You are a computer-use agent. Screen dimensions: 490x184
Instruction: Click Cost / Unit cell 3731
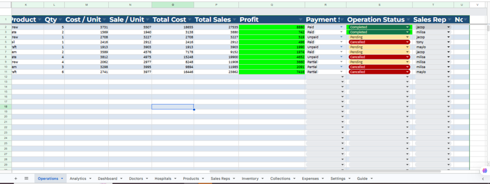point(87,27)
